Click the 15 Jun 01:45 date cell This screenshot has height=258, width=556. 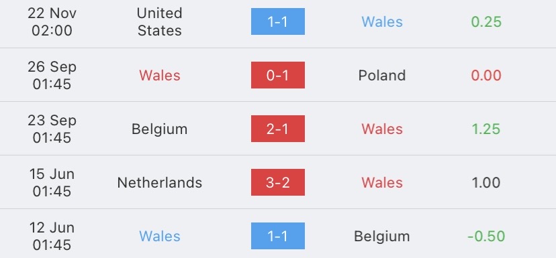(52, 183)
